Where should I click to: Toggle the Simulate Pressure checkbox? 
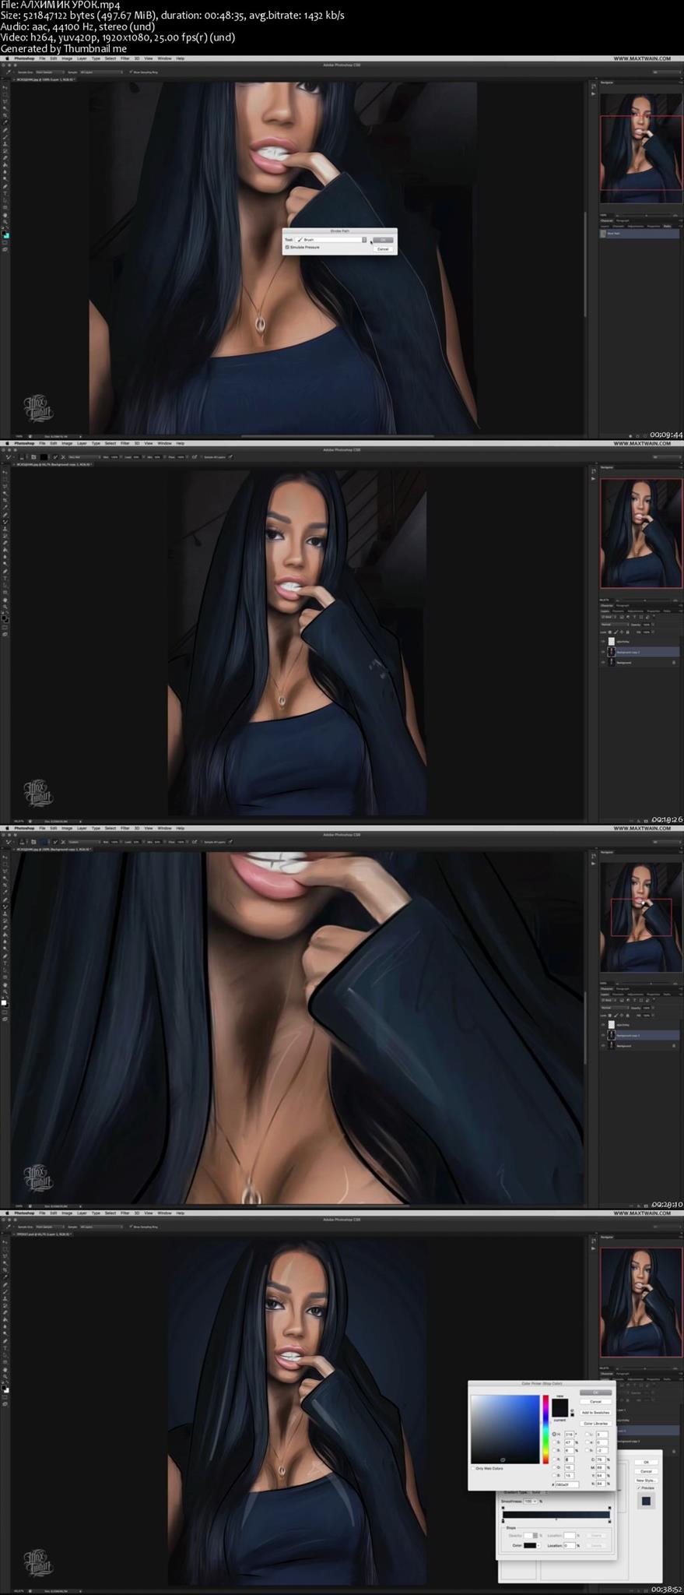tap(287, 247)
